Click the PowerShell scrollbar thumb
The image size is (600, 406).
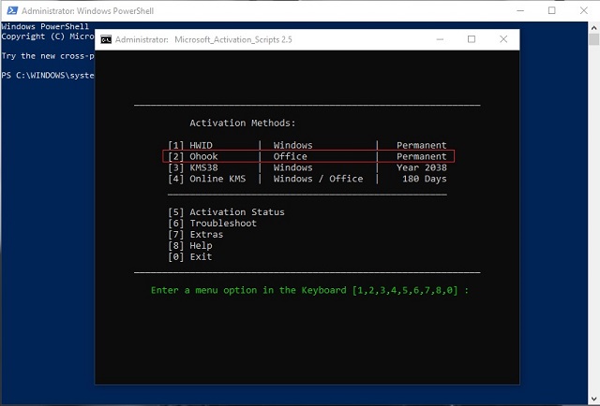(593, 39)
